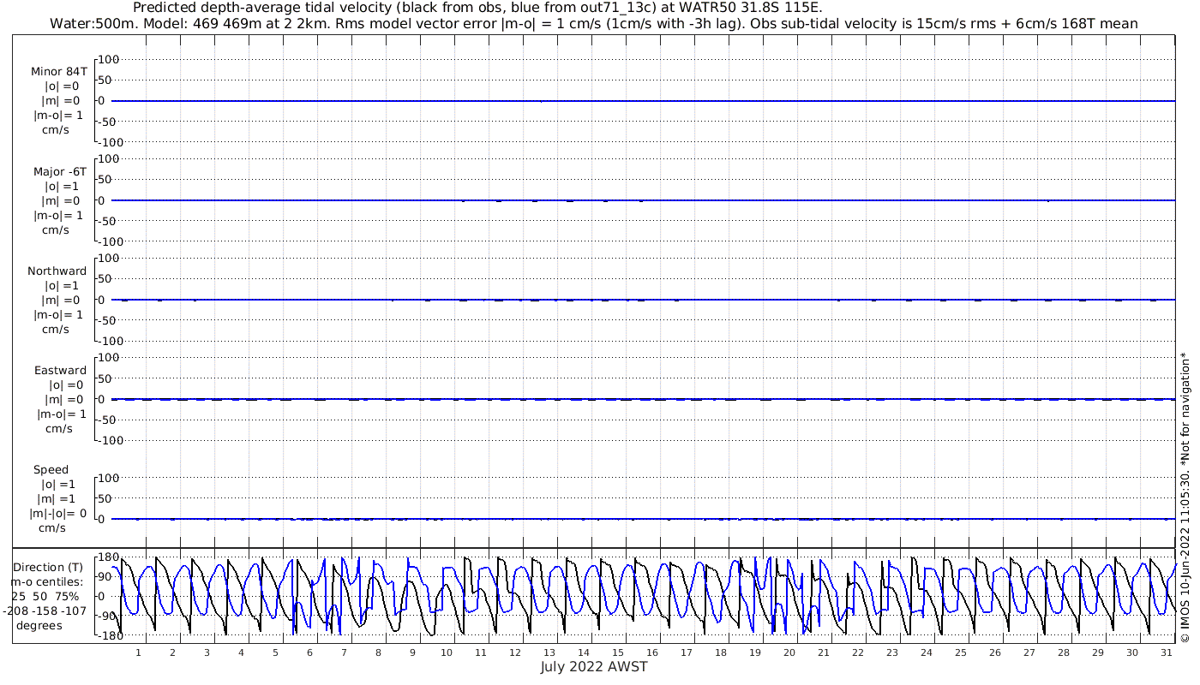Click day 31 label on the x-axis

(1167, 652)
